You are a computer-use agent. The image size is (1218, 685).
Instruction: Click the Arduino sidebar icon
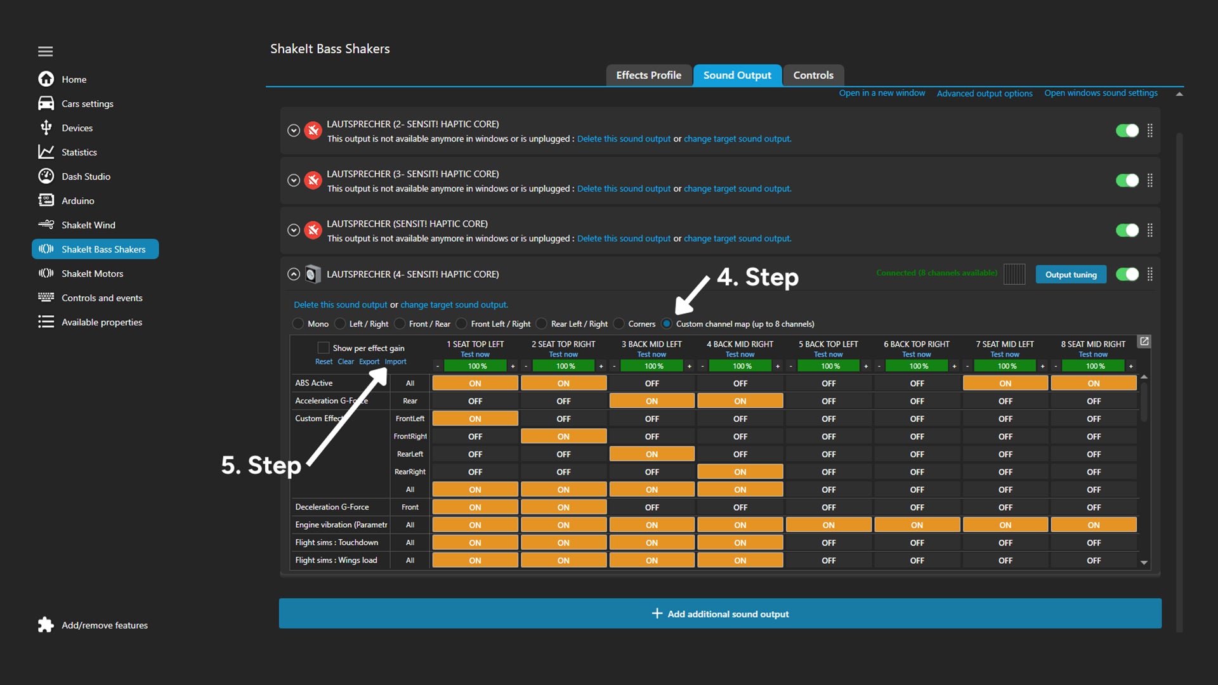[x=46, y=200]
